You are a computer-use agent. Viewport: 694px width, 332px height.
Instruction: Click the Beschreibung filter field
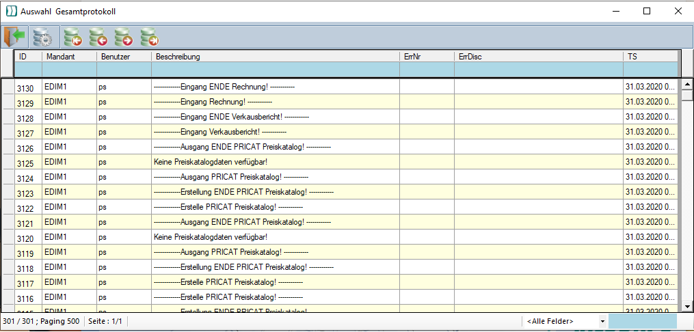click(275, 70)
